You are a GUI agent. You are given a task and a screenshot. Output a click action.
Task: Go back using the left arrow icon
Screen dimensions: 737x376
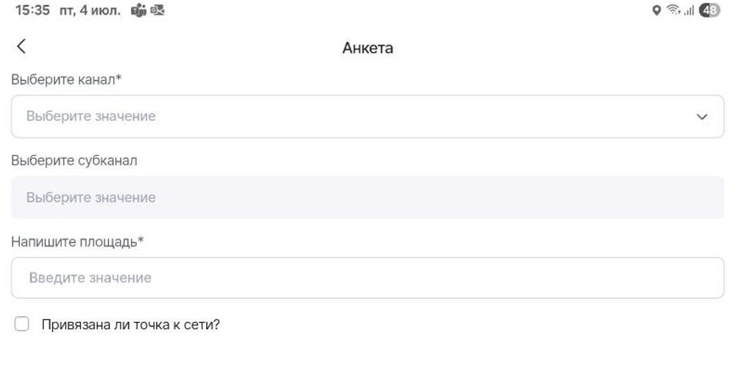click(21, 47)
